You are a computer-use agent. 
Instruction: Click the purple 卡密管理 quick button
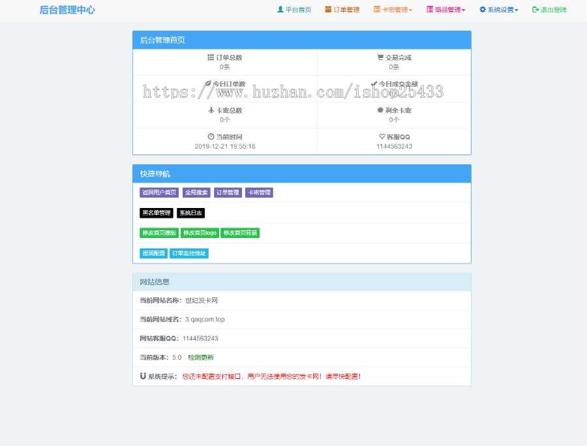(259, 192)
